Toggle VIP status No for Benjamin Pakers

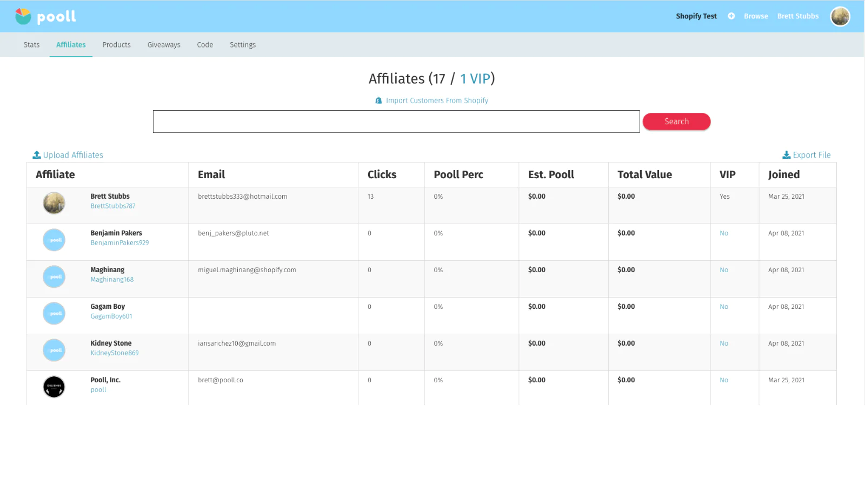[x=723, y=233]
